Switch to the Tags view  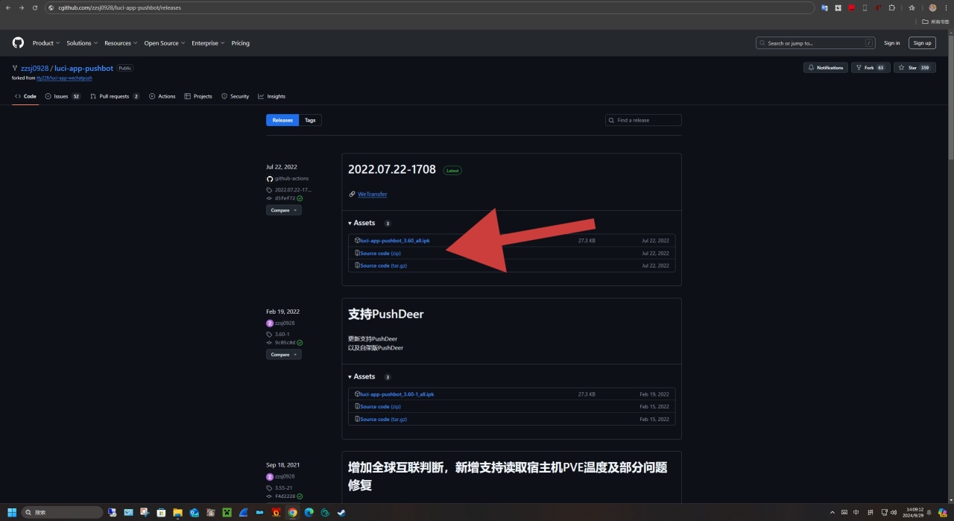(310, 120)
